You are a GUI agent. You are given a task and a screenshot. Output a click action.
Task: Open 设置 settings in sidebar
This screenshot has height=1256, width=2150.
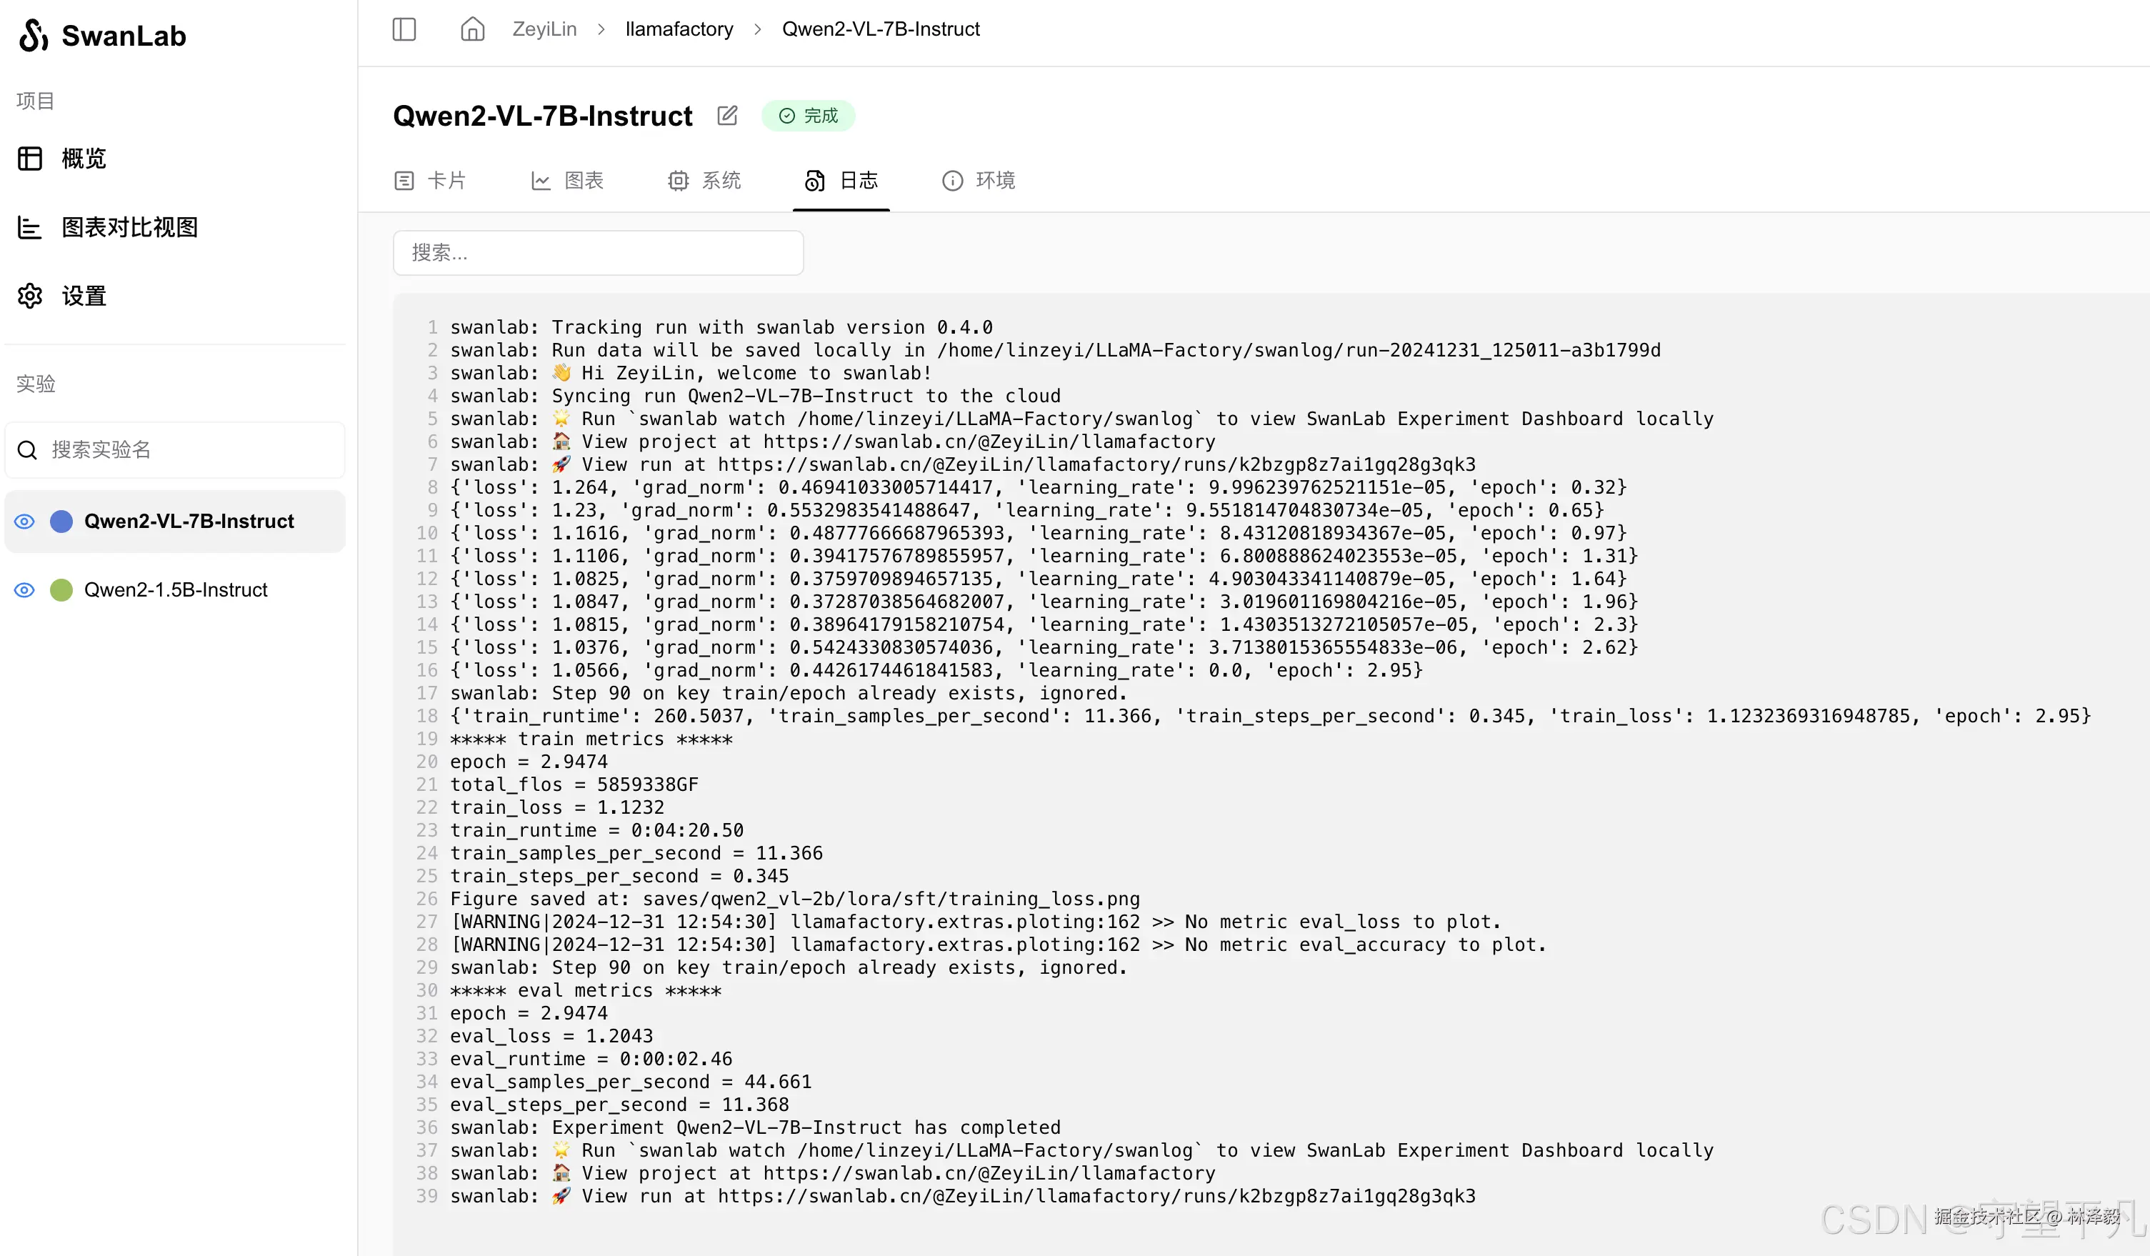[83, 296]
